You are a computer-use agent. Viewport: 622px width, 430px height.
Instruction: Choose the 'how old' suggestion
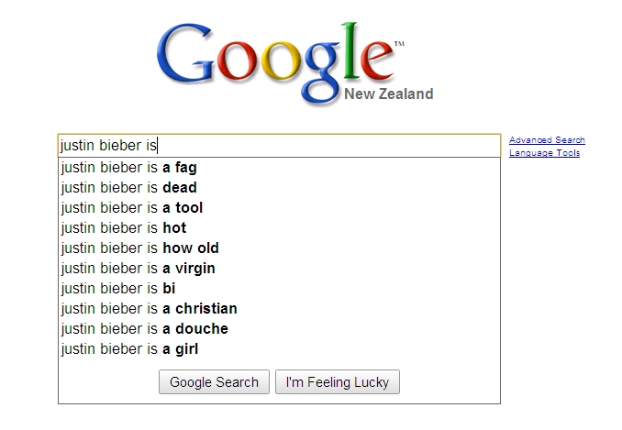click(x=139, y=248)
